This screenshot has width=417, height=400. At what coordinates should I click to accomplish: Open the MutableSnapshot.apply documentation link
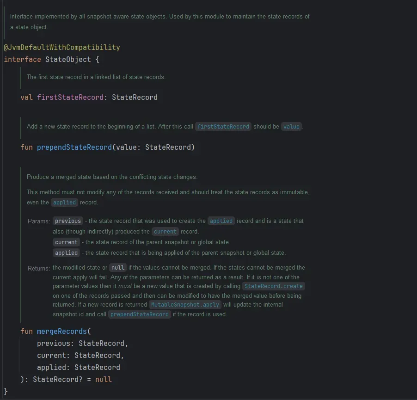tap(186, 305)
